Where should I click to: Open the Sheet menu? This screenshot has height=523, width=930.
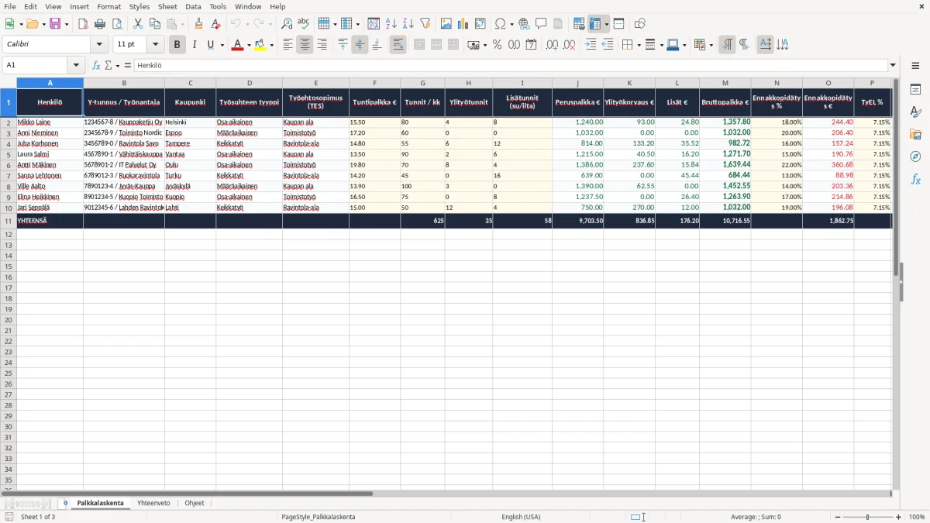point(167,6)
